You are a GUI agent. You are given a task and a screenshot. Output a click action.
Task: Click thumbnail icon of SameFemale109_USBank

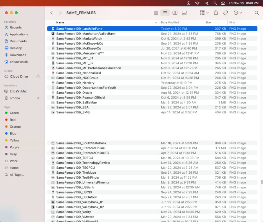(53, 187)
